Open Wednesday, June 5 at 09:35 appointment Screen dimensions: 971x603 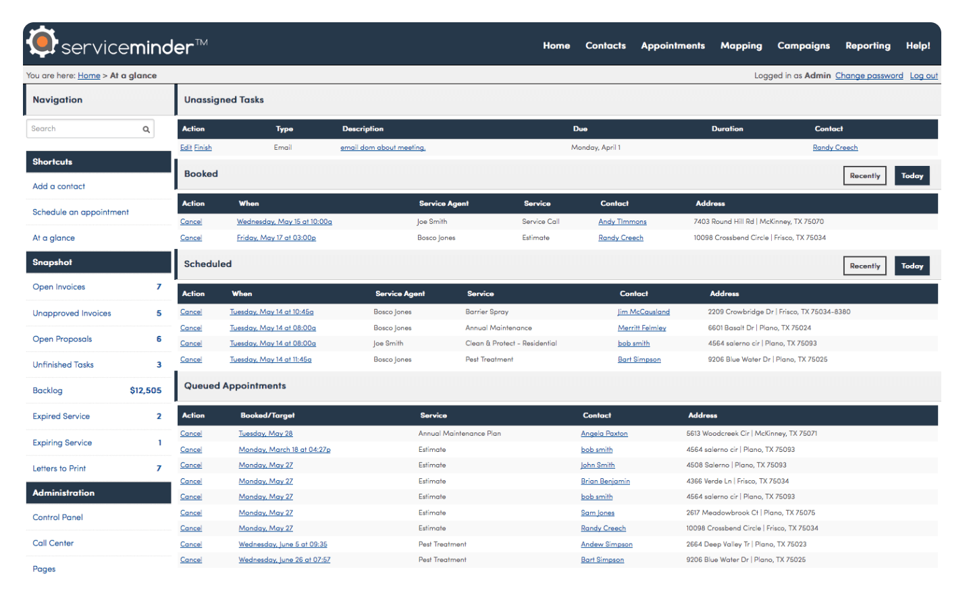point(283,545)
